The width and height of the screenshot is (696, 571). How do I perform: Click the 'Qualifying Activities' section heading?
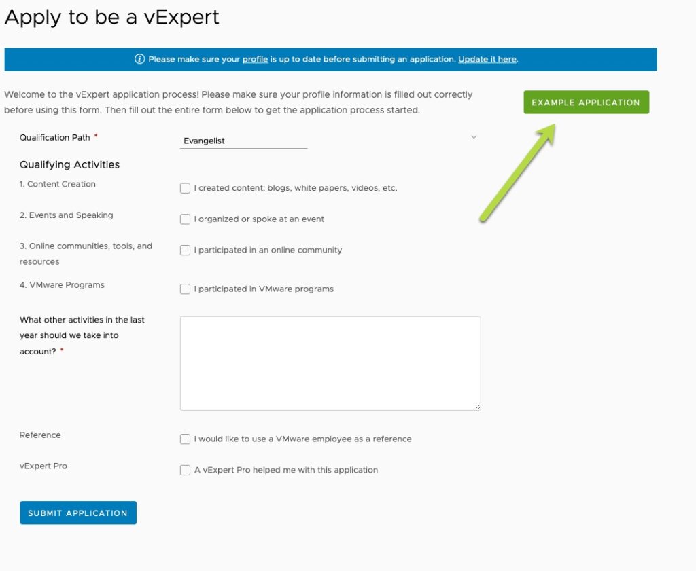tap(69, 164)
